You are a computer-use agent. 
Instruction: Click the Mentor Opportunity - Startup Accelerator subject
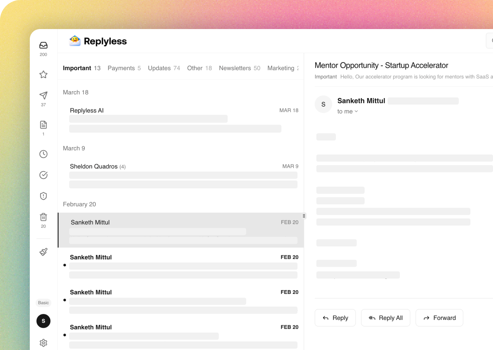click(x=381, y=65)
